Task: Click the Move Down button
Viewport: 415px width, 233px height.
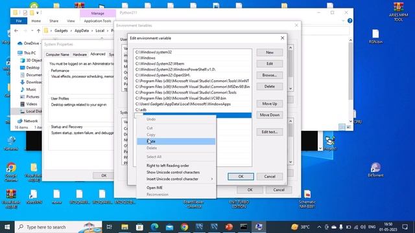Action: (x=270, y=115)
